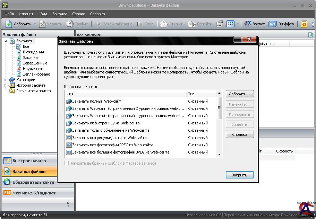Image resolution: width=316 pixels, height=219 pixels.
Task: Open the Закачка menu
Action: [x=60, y=14]
